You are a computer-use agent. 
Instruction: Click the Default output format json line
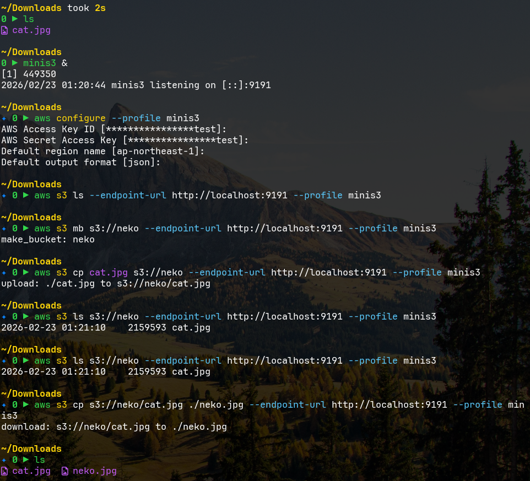80,163
